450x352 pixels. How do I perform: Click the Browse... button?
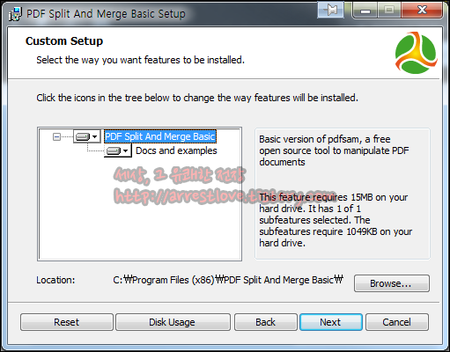[x=392, y=283]
